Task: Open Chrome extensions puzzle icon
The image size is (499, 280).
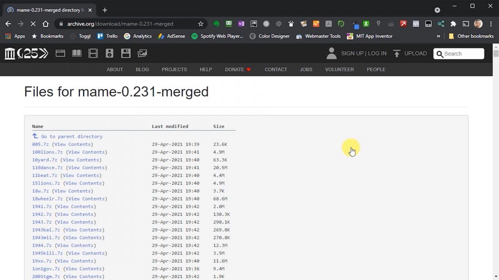Action: [453, 24]
